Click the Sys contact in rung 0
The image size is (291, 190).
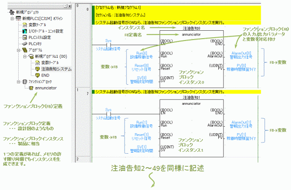108,45
